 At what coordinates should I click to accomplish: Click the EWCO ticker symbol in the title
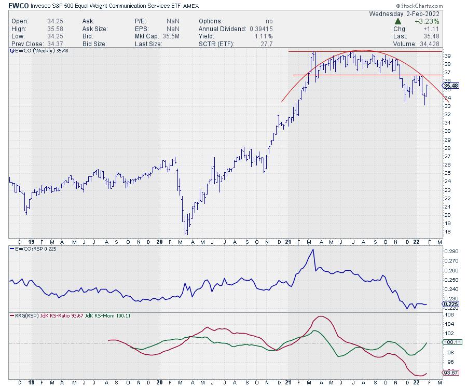[18, 5]
